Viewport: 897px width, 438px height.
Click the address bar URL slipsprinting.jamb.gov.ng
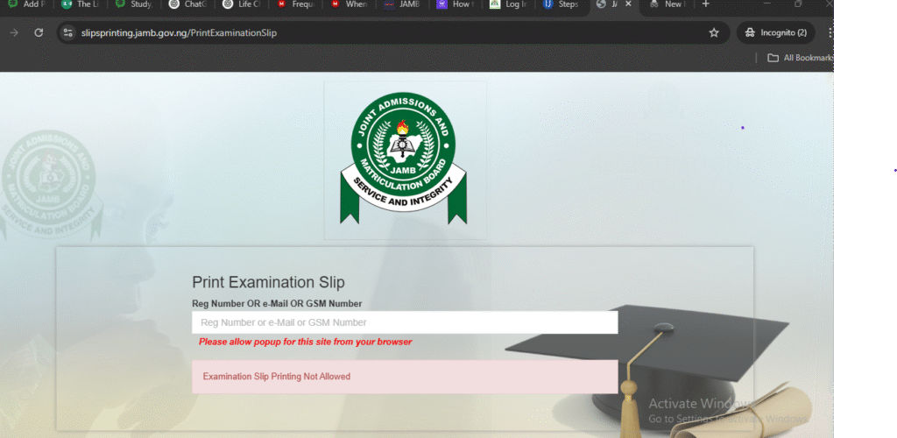[179, 32]
